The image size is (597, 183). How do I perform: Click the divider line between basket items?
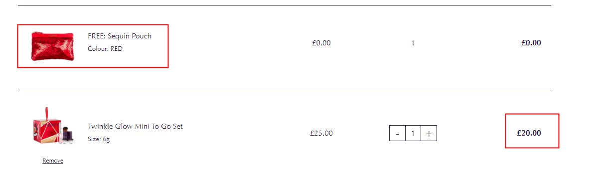click(x=285, y=88)
